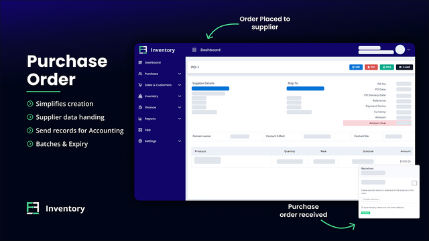This screenshot has width=429, height=241.
Task: Click the green Print button
Action: 387,67
